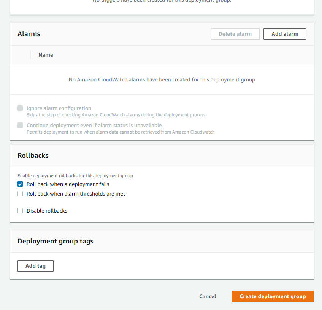
Task: Click the Name column header in Alarms
Action: (x=46, y=55)
